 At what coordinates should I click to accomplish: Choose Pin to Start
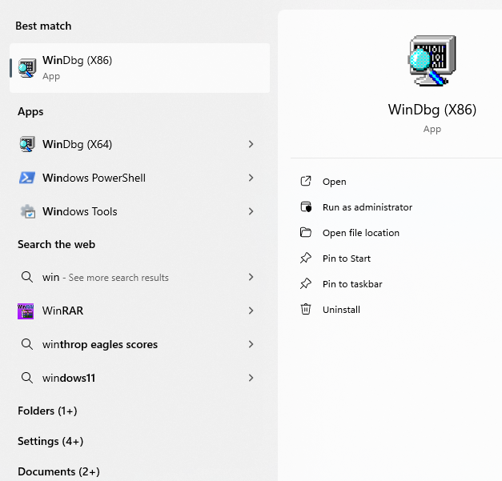pos(347,259)
